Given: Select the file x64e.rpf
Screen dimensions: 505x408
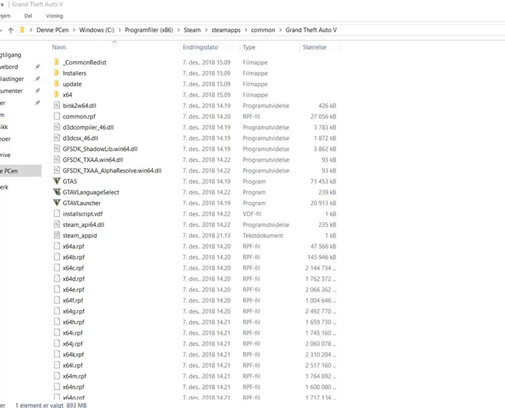Looking at the screenshot, I should 74,289.
